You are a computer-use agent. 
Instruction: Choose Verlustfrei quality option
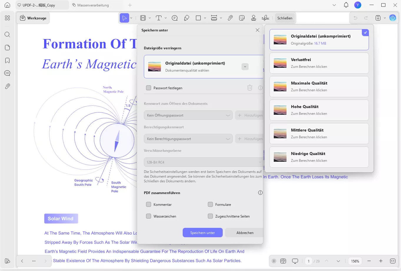(319, 63)
